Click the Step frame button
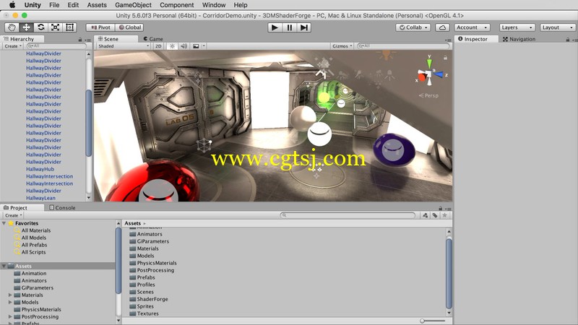The width and height of the screenshot is (578, 325). (303, 27)
